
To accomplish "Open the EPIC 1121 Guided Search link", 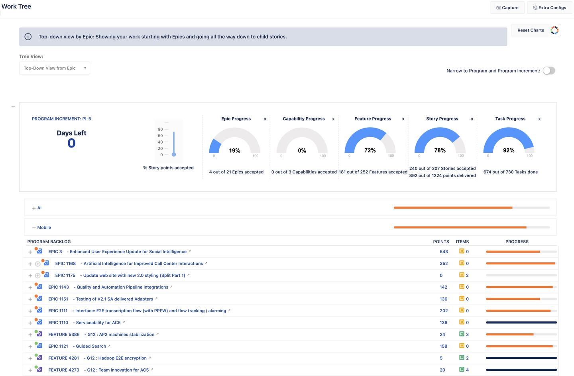I will pos(90,346).
